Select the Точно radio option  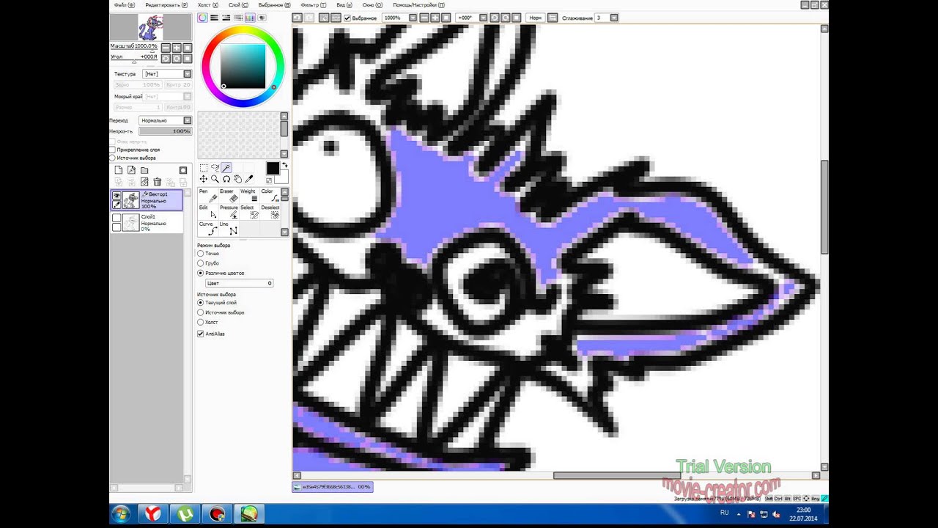[201, 253]
